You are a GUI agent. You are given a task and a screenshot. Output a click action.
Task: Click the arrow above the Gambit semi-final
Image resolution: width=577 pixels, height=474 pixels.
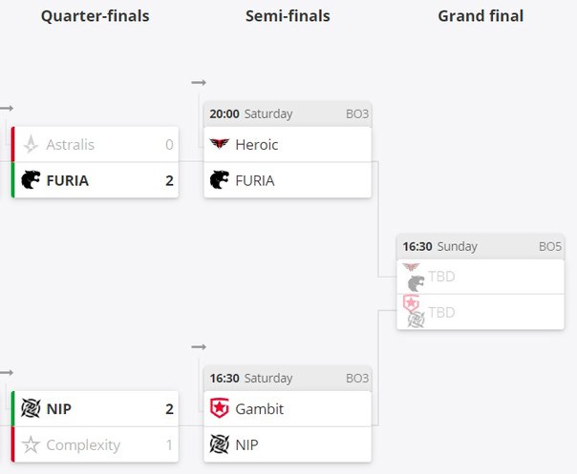[199, 346]
